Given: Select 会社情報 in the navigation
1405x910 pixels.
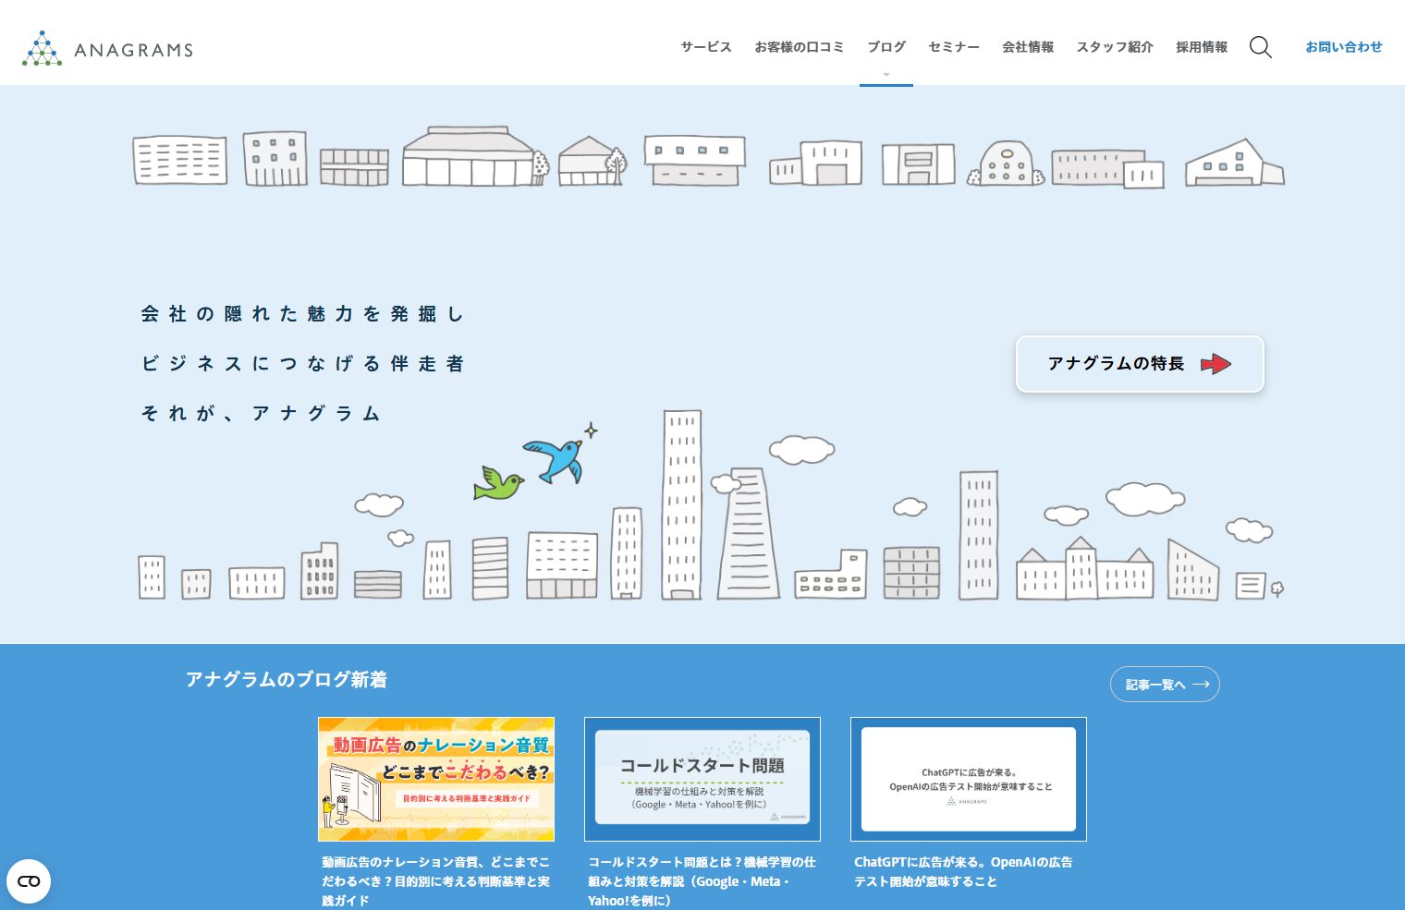Looking at the screenshot, I should pos(1027,47).
